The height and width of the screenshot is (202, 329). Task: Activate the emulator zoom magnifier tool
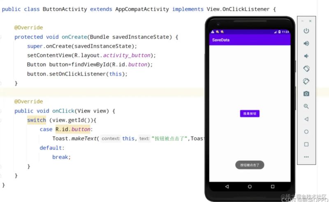[x=306, y=106]
